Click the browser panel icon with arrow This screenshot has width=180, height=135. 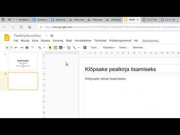(x=9, y=19)
